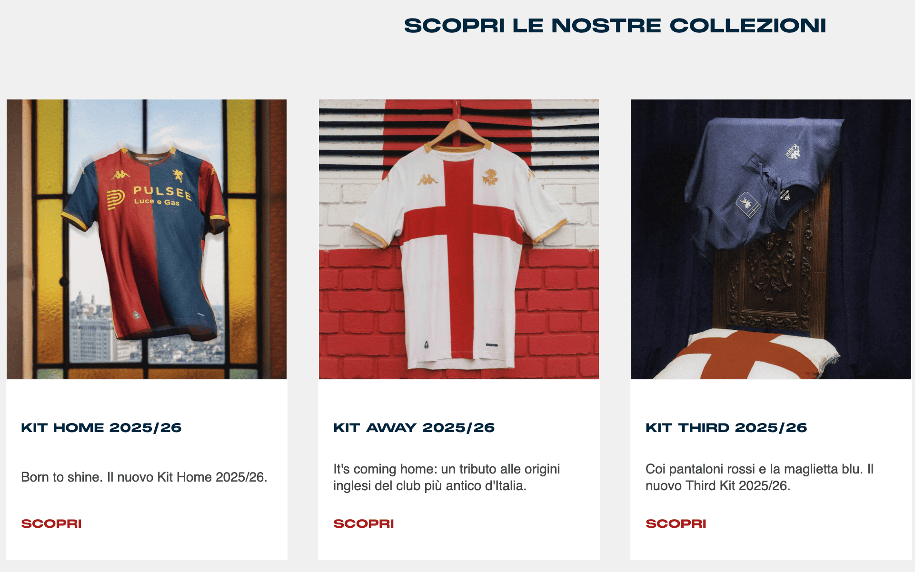This screenshot has height=572, width=915.
Task: Click the Kappa logo on the blue third shirt
Action: click(793, 151)
